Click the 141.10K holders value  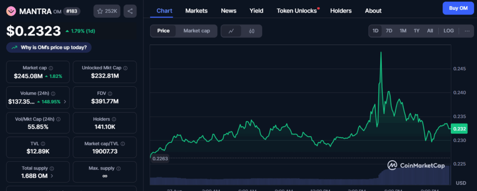click(105, 127)
